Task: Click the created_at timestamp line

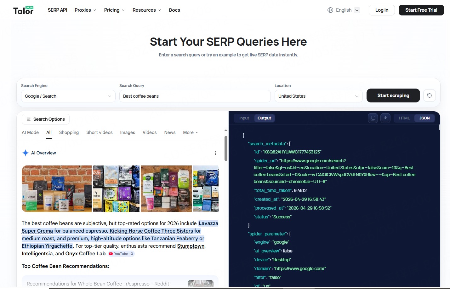Action: (290, 199)
